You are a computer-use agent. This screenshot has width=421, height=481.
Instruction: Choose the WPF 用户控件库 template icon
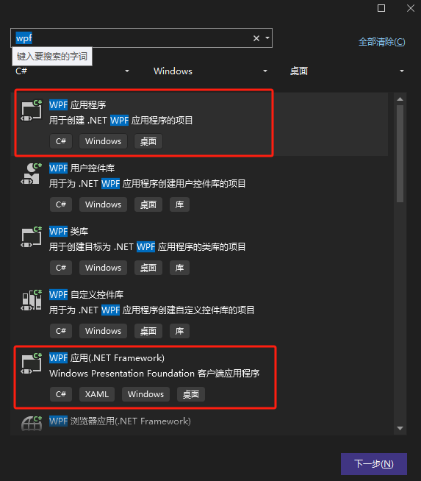32,174
